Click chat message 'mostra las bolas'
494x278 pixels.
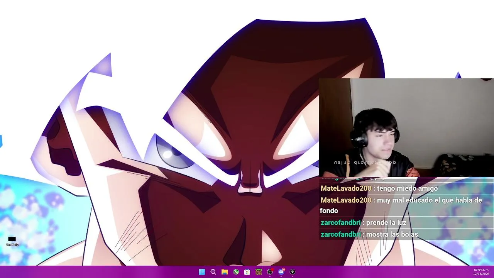click(392, 234)
